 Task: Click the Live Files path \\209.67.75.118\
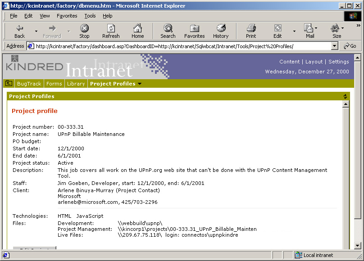point(140,235)
